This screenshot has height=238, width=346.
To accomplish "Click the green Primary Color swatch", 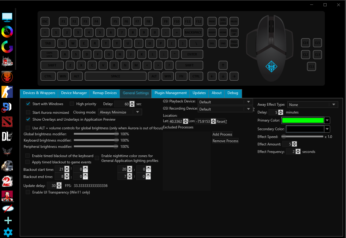I will click(x=303, y=120).
